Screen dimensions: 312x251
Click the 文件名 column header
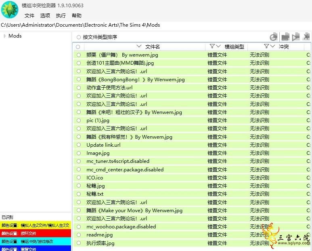pos(153,46)
